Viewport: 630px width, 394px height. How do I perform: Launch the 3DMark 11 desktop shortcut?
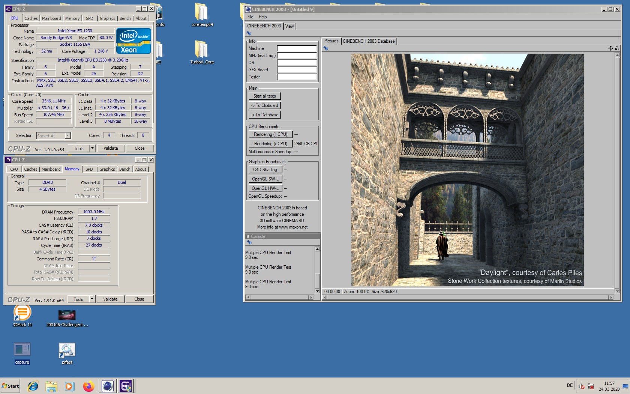(x=22, y=316)
